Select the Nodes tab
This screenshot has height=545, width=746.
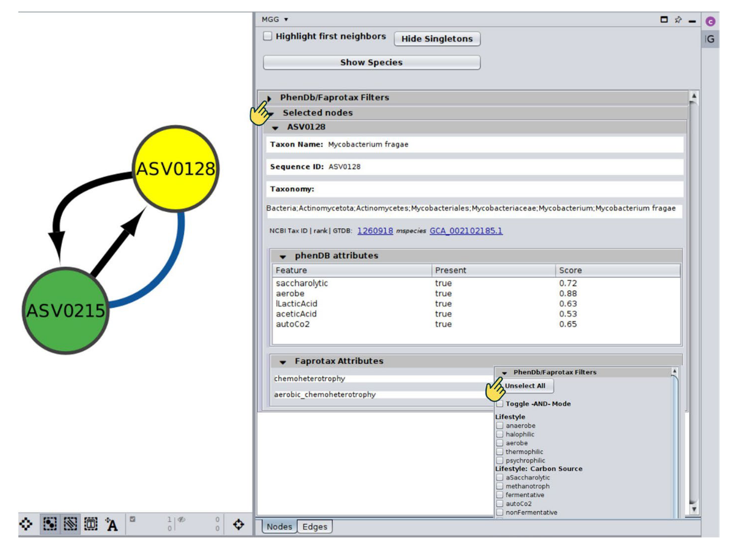point(279,527)
